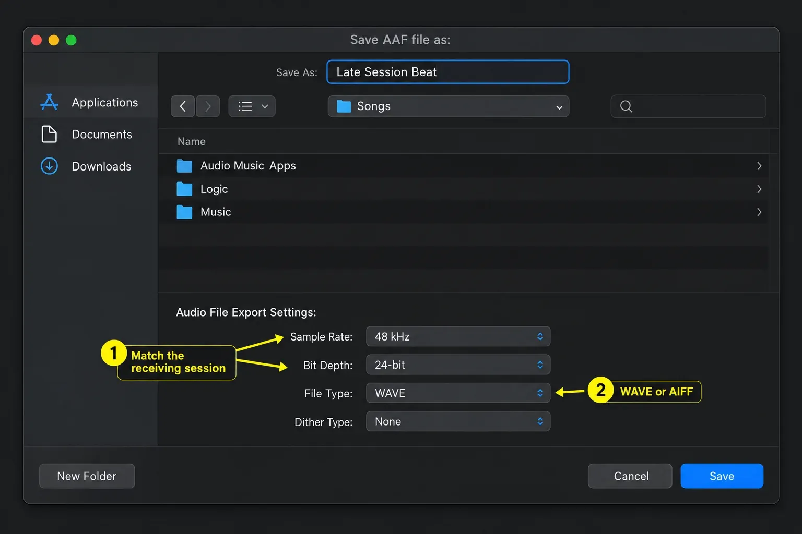Screen dimensions: 802x534
Task: Open the Dither Type None dropdown
Action: tap(458, 421)
